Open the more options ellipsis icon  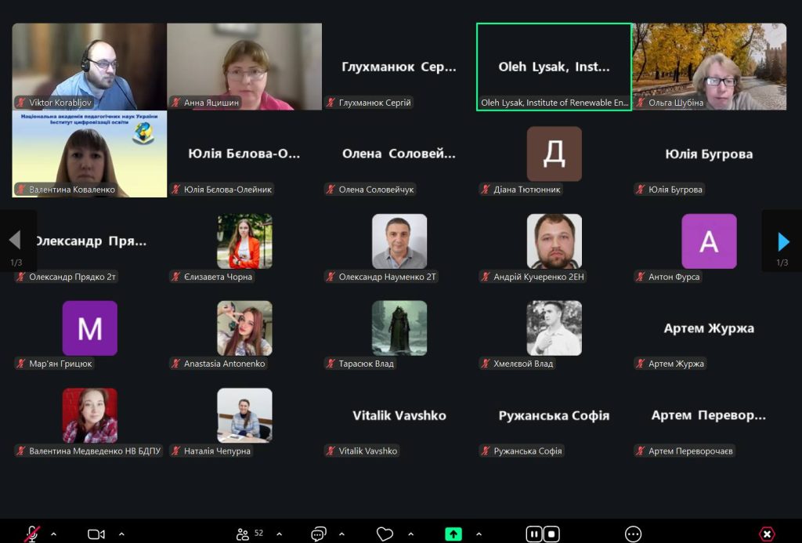634,534
